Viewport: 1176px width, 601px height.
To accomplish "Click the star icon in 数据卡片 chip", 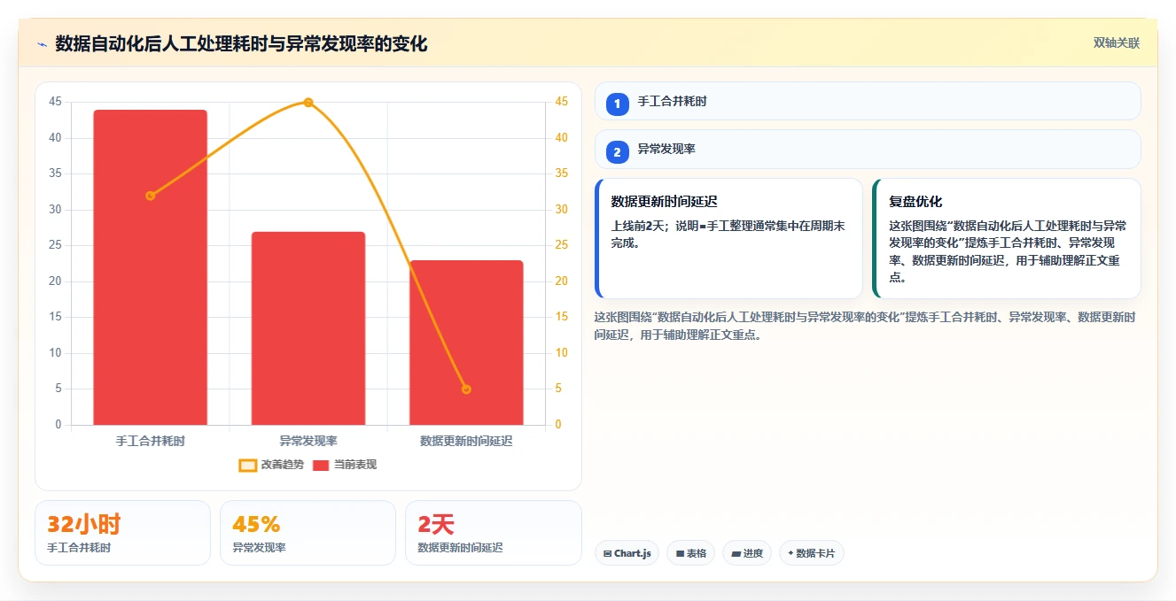I will 790,553.
